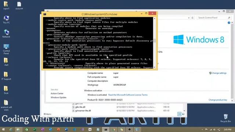Open Action Center under See also
Screen dimensions: 235x132
point(57,93)
